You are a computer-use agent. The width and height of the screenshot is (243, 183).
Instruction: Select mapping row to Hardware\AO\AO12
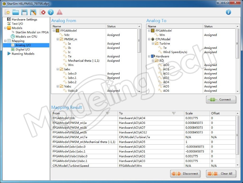tap(143, 133)
